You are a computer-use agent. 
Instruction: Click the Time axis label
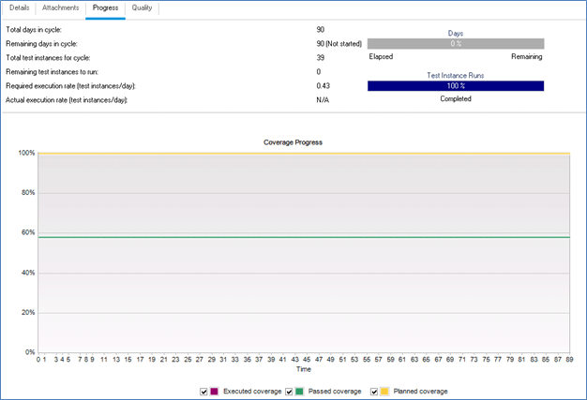click(x=304, y=369)
